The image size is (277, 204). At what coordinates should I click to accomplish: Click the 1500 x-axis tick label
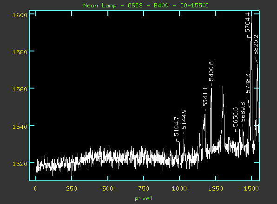(x=251, y=189)
